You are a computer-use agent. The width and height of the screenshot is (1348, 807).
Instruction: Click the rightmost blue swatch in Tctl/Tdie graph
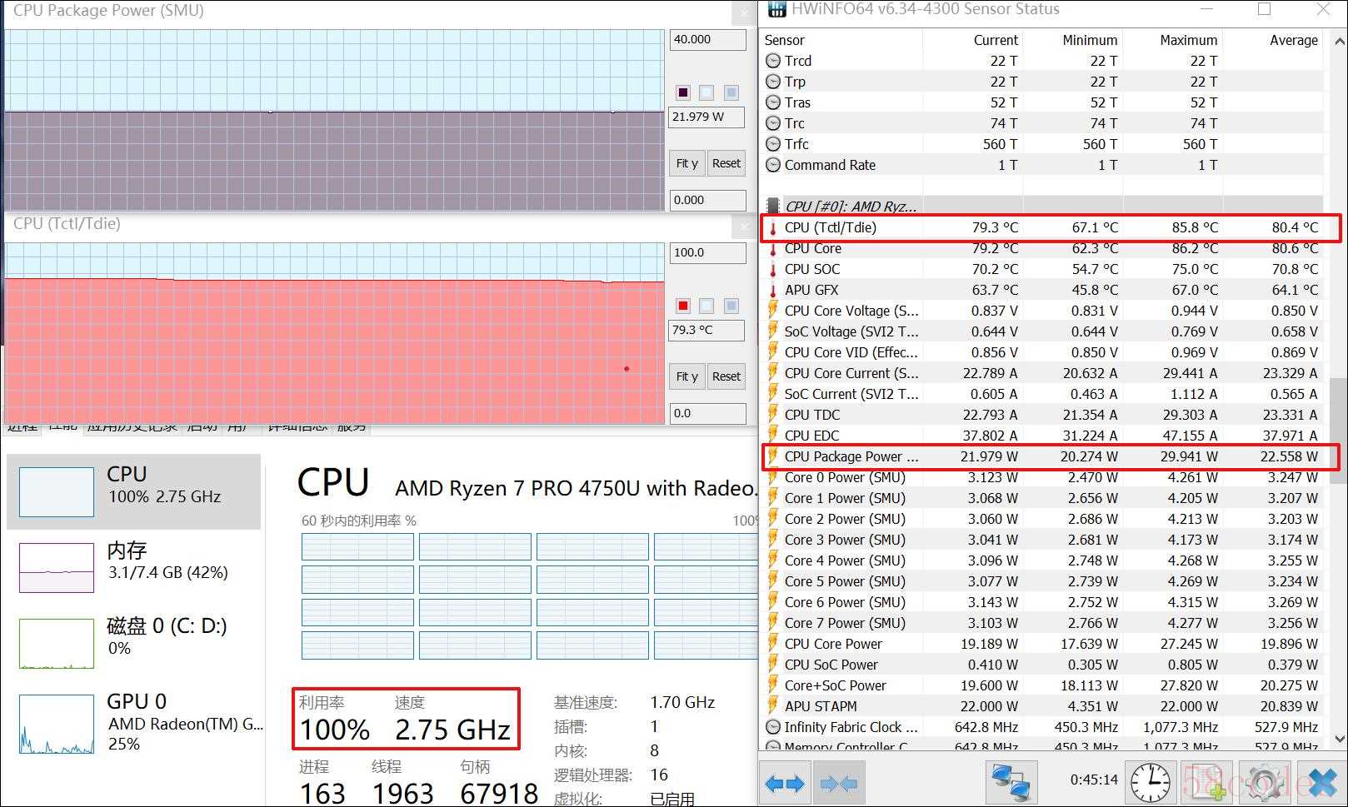[731, 306]
